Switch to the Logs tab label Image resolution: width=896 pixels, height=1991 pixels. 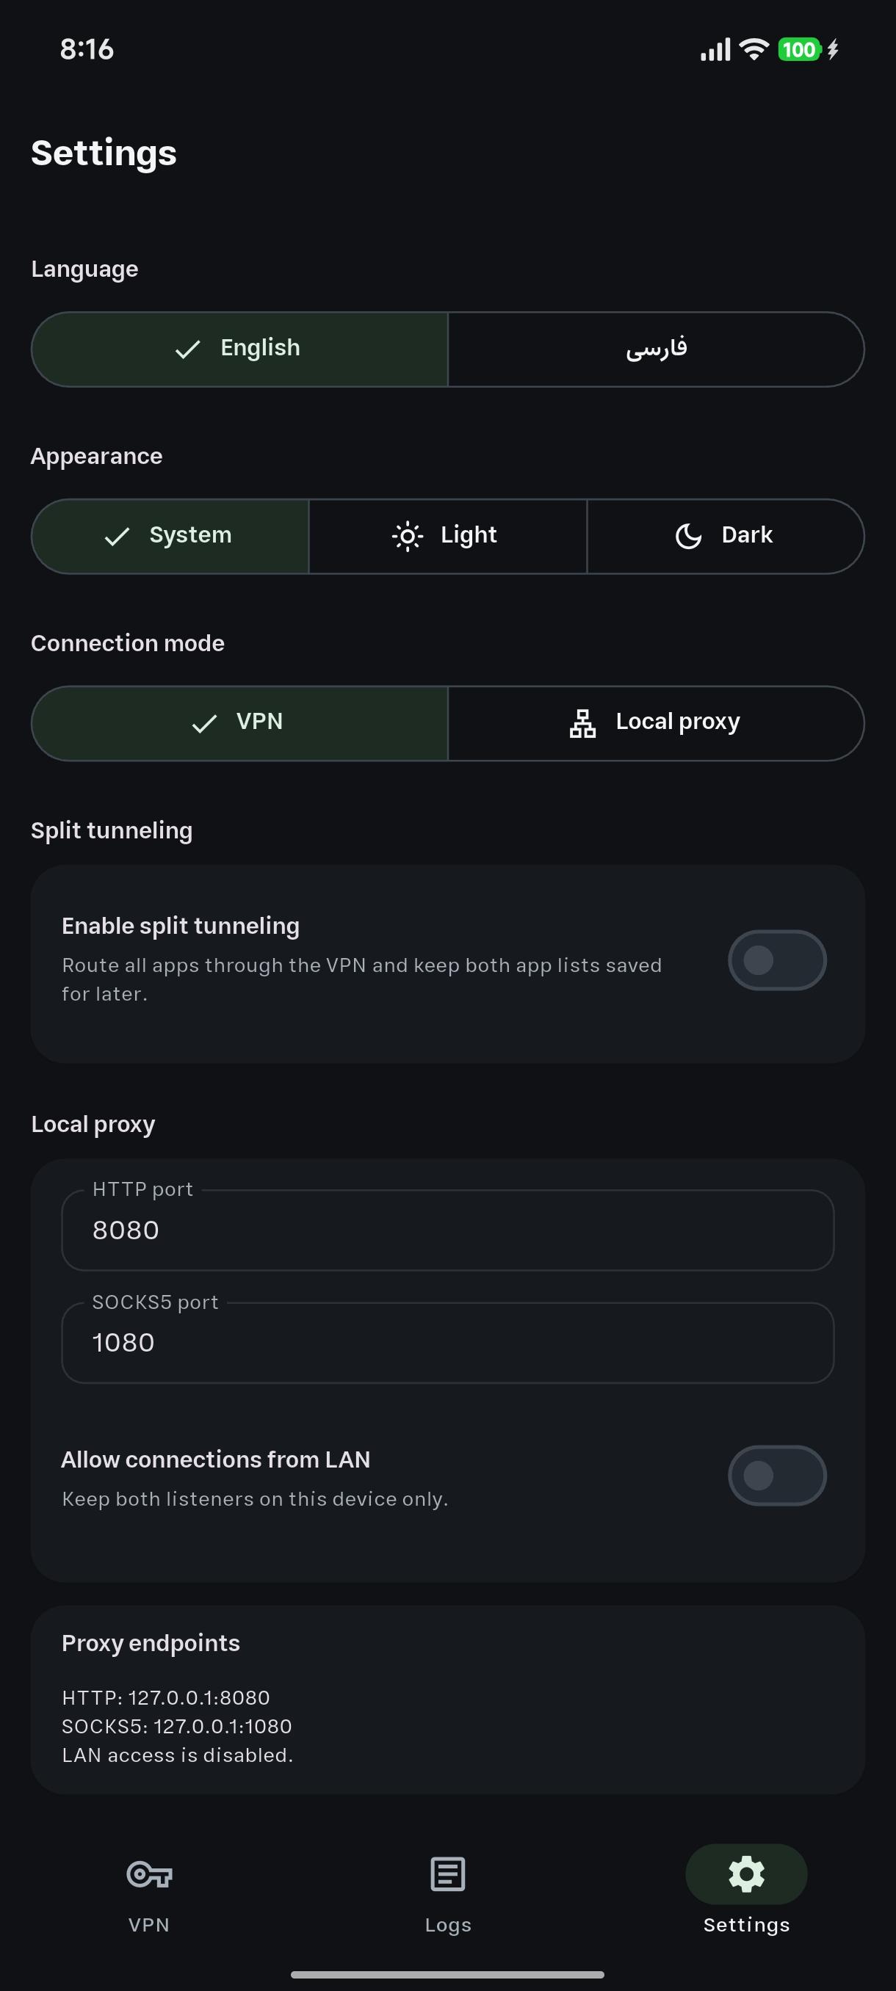pyautogui.click(x=449, y=1924)
